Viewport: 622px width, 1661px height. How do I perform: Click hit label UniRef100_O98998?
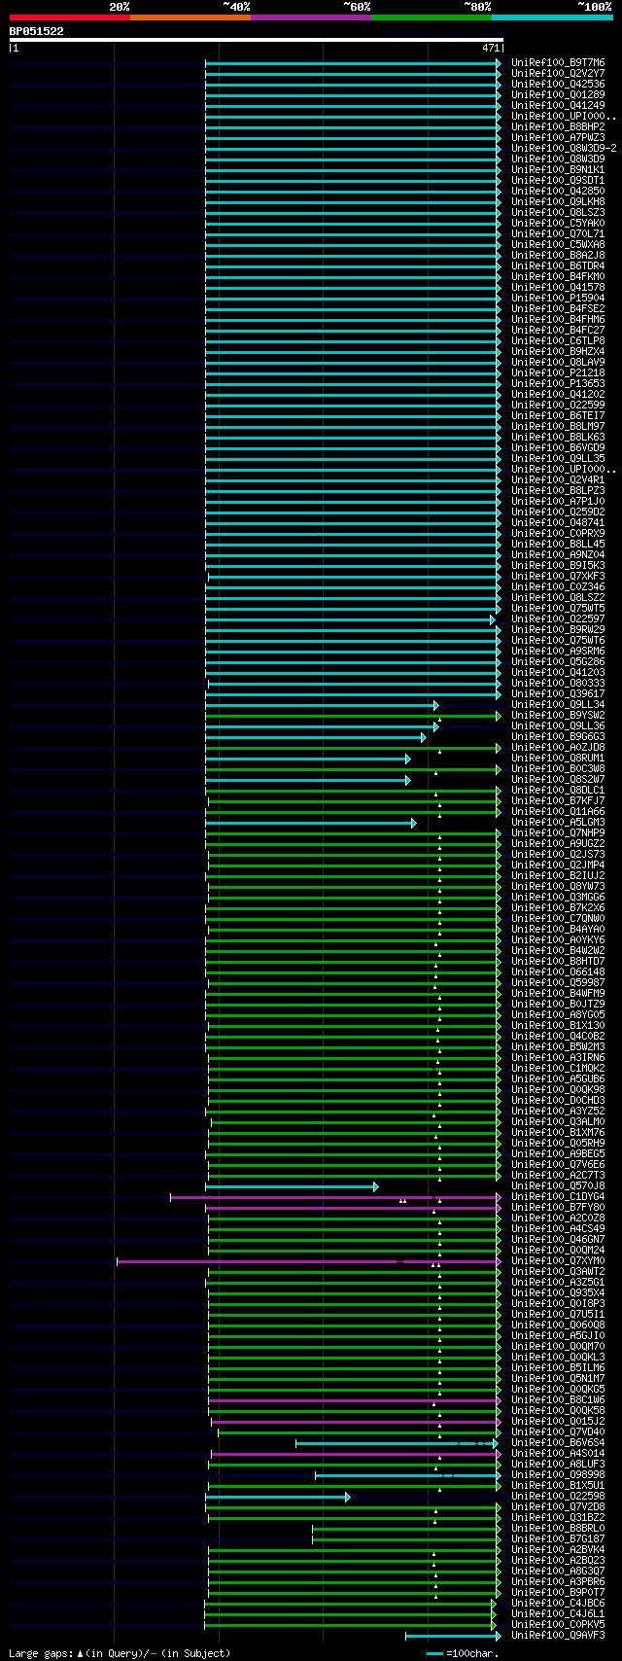point(558,1474)
